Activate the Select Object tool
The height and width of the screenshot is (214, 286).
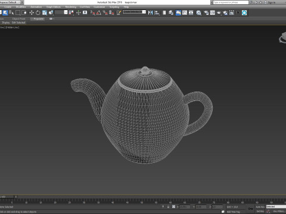click(x=5, y=12)
